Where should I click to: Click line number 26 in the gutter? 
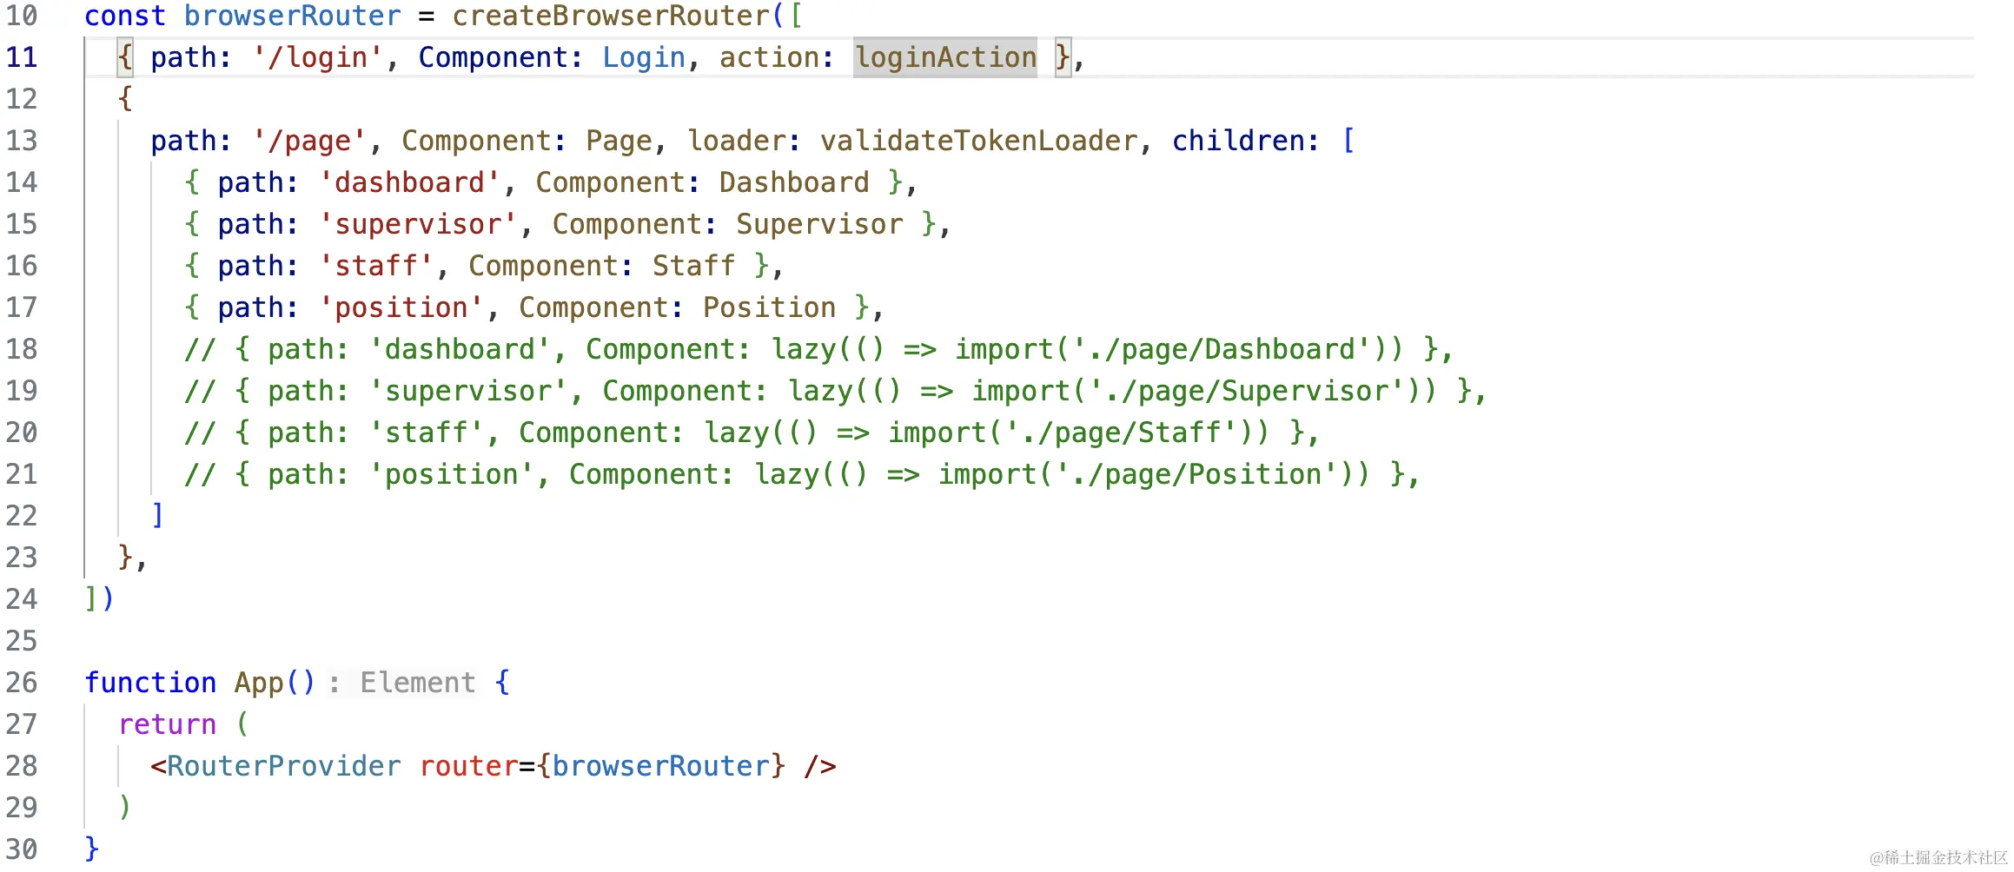point(22,683)
